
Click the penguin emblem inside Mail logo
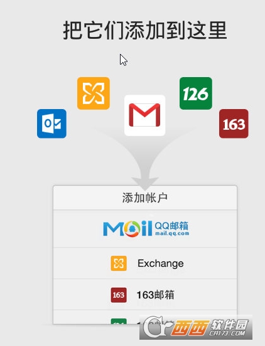tap(132, 229)
